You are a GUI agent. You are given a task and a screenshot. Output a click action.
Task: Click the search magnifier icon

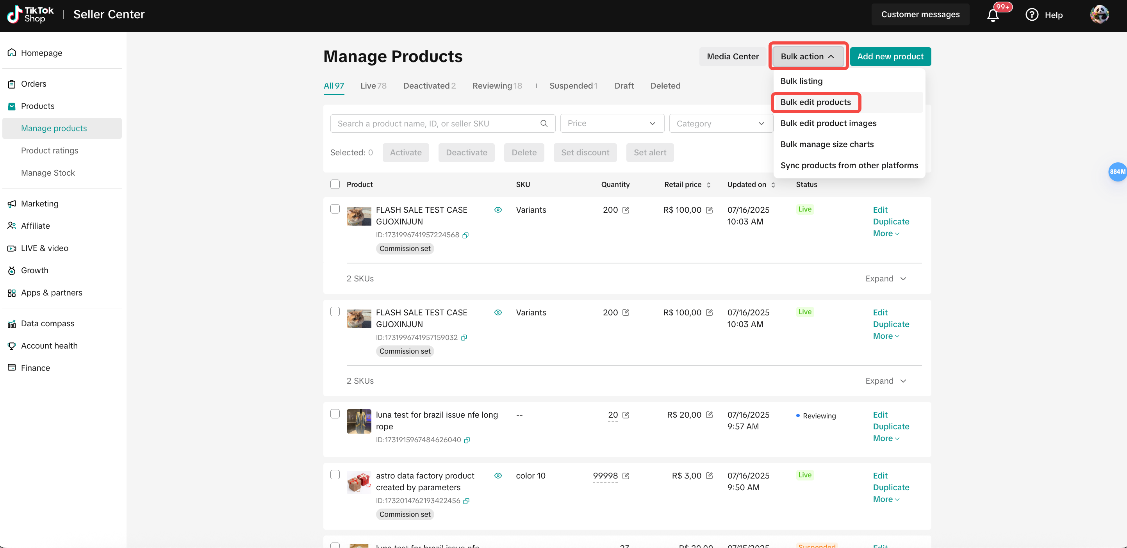coord(544,123)
